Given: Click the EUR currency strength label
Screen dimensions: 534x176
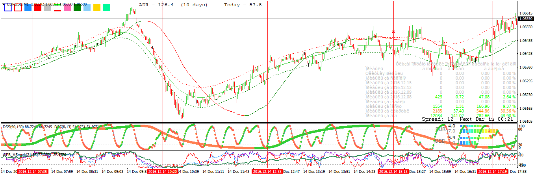Looking at the screenshot, I should coord(440,129).
